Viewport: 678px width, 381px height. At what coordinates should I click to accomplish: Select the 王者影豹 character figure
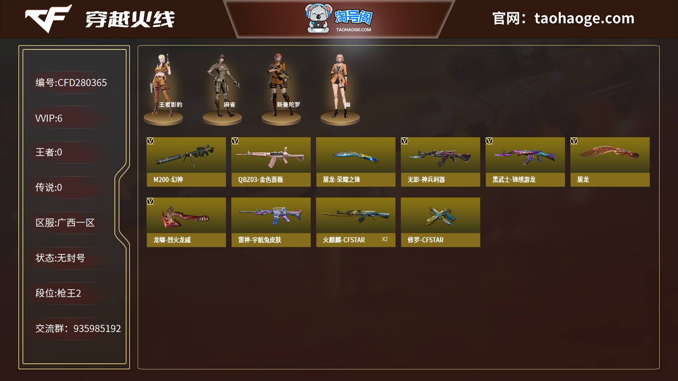[x=163, y=88]
